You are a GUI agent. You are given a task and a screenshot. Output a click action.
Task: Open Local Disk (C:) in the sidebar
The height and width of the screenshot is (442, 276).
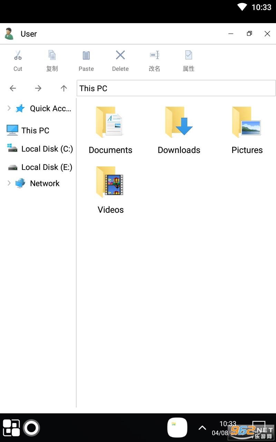[47, 149]
